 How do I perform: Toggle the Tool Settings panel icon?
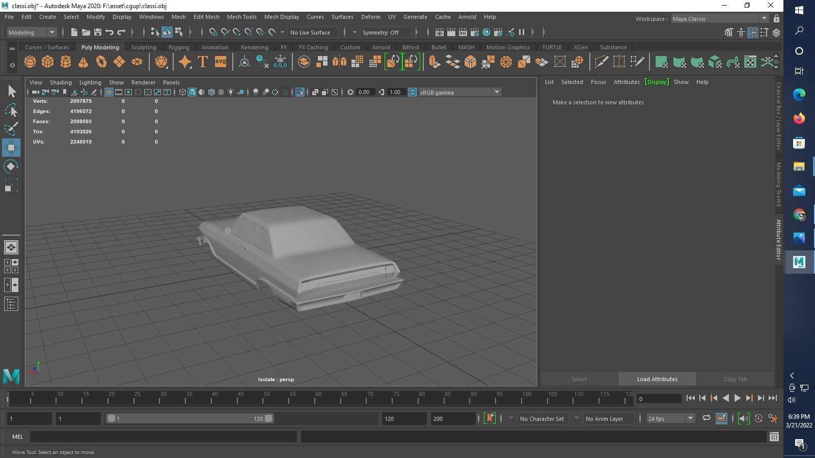coord(764,32)
